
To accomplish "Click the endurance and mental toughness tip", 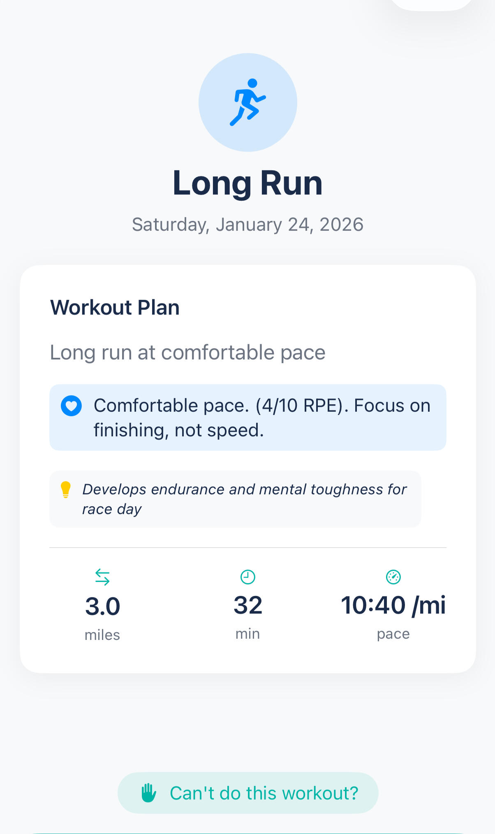I will click(x=244, y=499).
